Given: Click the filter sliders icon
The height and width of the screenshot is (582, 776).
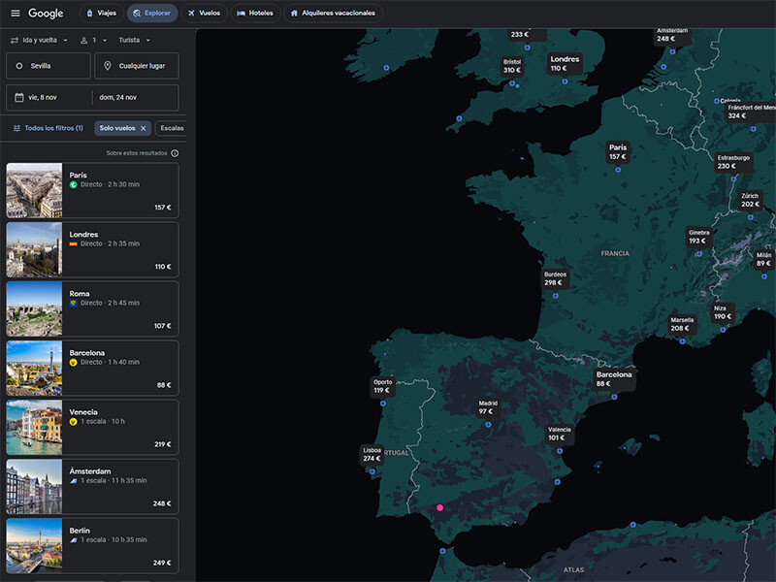Looking at the screenshot, I should [x=16, y=128].
